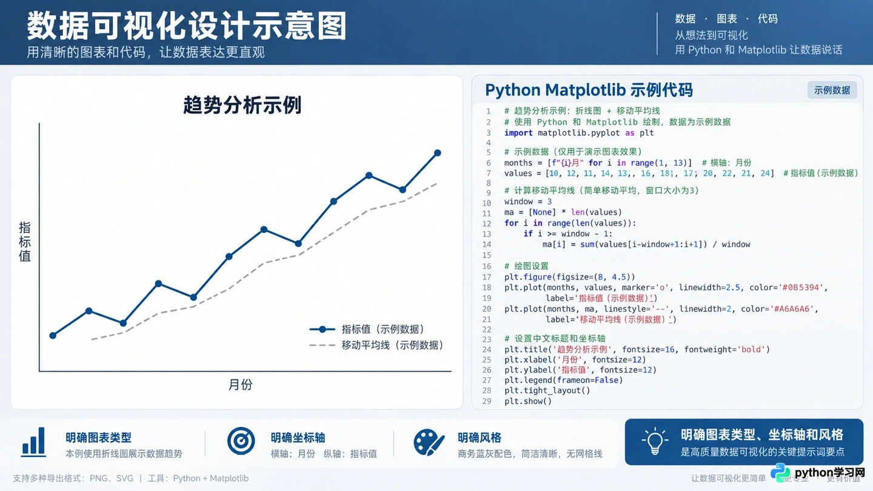This screenshot has height=491, width=873.
Task: Click the lightbulb icon in the blue tip box
Action: coord(655,442)
